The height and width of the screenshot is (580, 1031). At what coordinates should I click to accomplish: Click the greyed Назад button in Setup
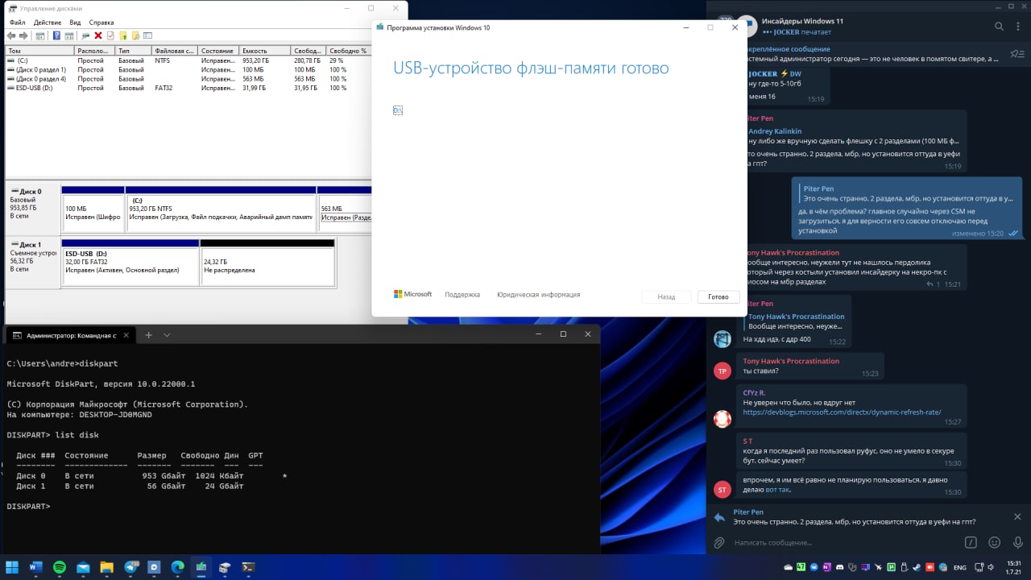[666, 296]
